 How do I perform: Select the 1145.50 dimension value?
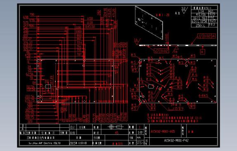tap(90, 27)
